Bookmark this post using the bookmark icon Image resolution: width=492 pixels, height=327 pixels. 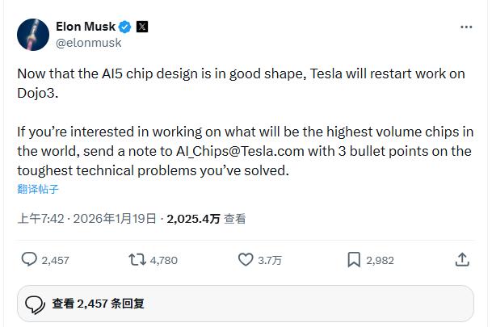click(354, 259)
